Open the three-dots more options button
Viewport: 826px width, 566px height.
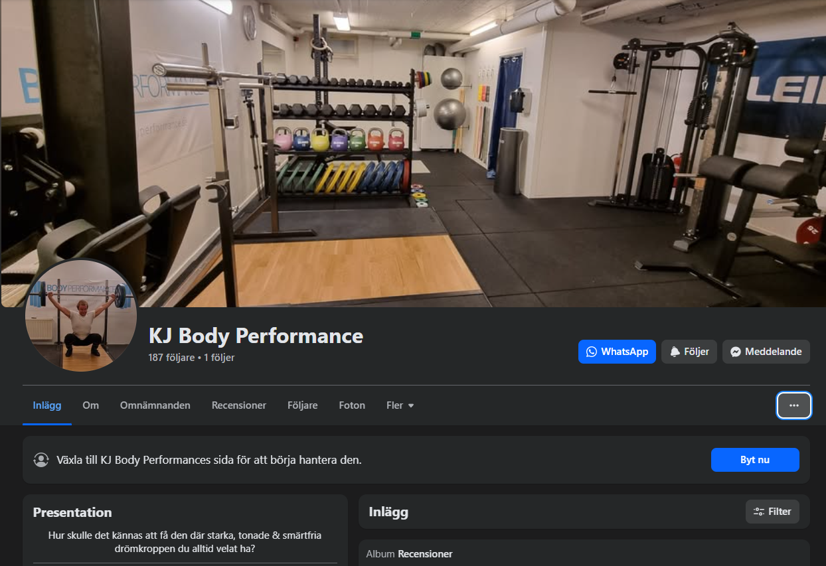click(794, 405)
